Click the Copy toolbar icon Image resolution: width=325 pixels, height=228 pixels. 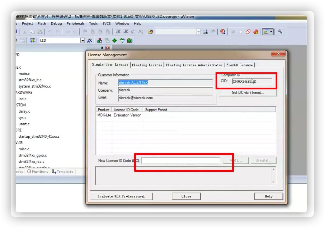33,32
